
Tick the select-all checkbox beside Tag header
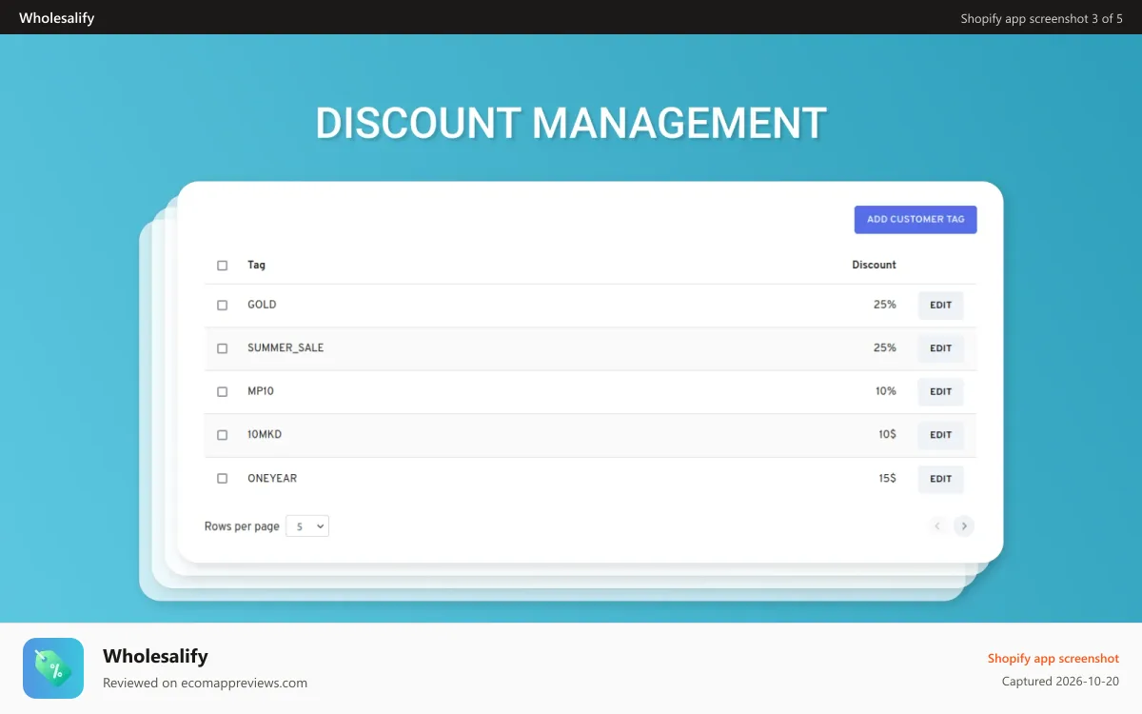point(223,266)
